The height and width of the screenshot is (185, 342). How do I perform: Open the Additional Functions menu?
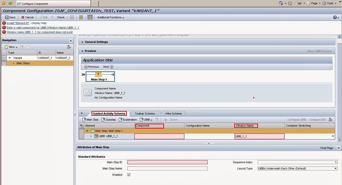click(x=110, y=17)
